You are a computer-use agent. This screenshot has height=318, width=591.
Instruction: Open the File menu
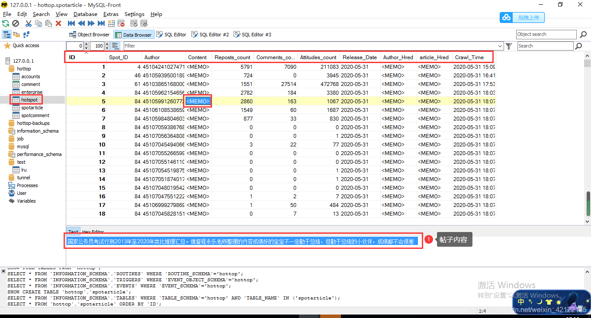pos(7,14)
